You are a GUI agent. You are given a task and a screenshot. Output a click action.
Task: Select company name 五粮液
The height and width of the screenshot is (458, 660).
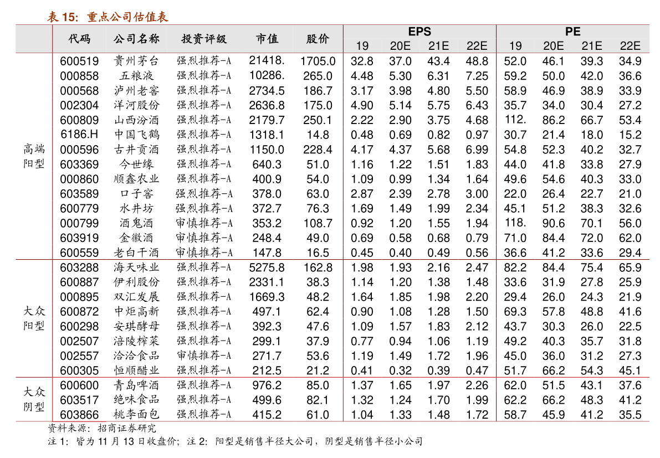tap(136, 76)
